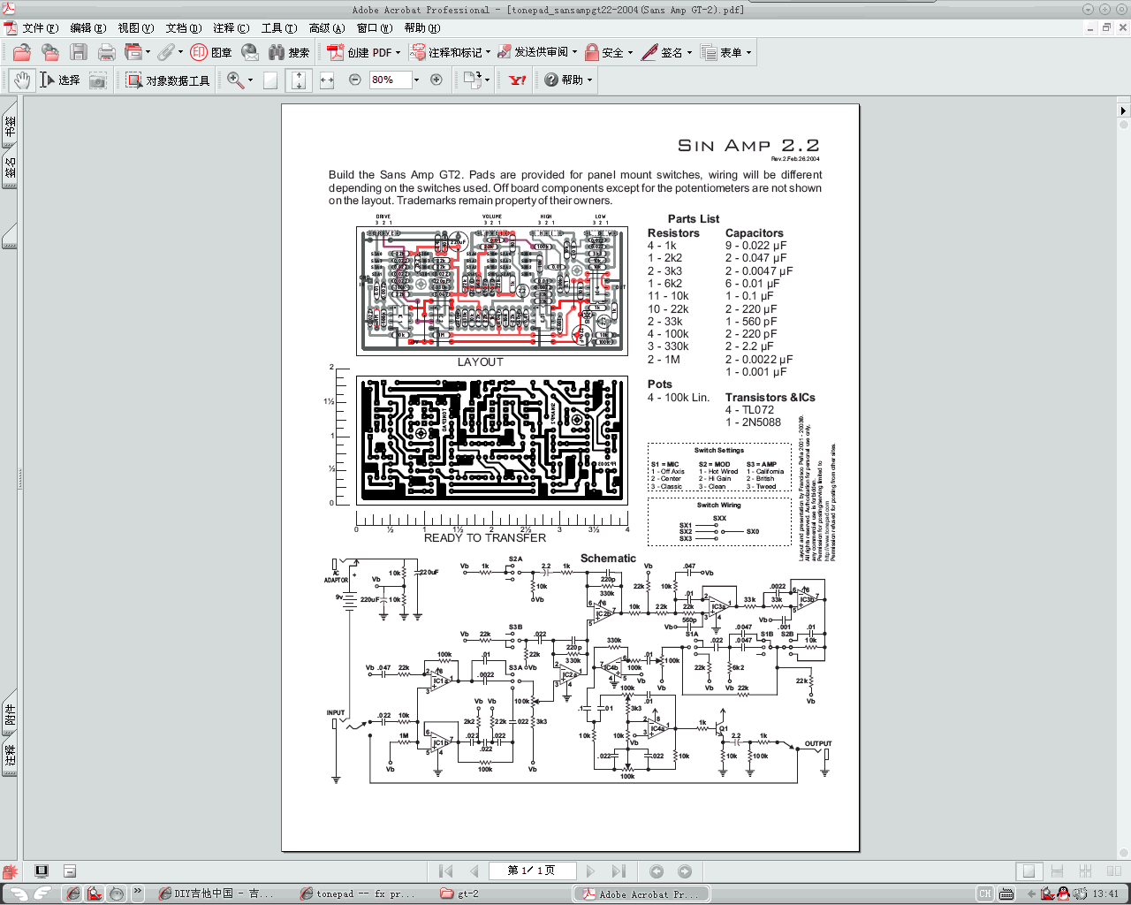Viewport: 1131px width, 905px height.
Task: Open the 签名 sign dropdown
Action: (x=689, y=53)
